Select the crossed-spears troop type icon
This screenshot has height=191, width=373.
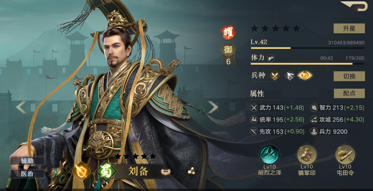click(275, 76)
